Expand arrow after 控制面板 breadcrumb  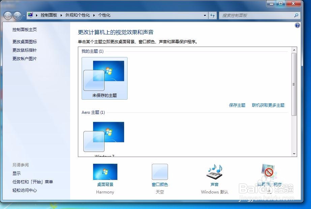click(x=61, y=15)
